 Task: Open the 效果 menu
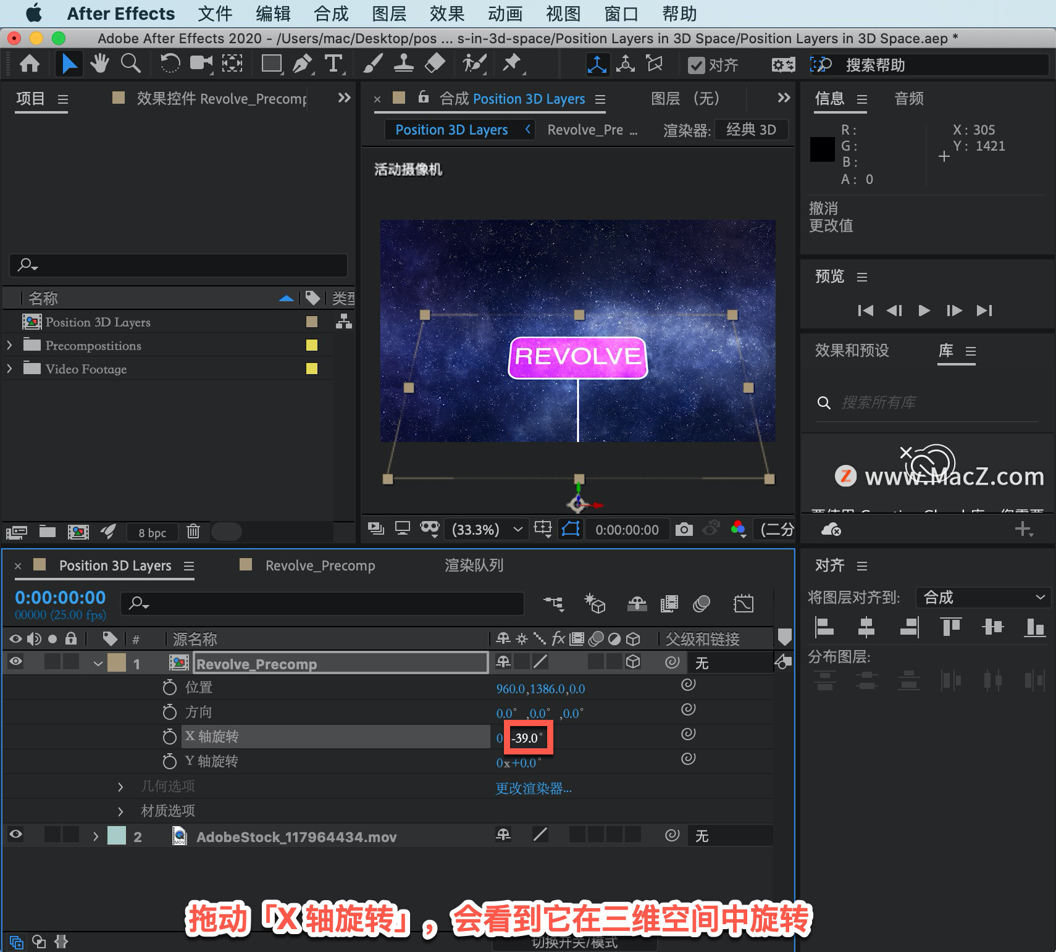click(447, 14)
